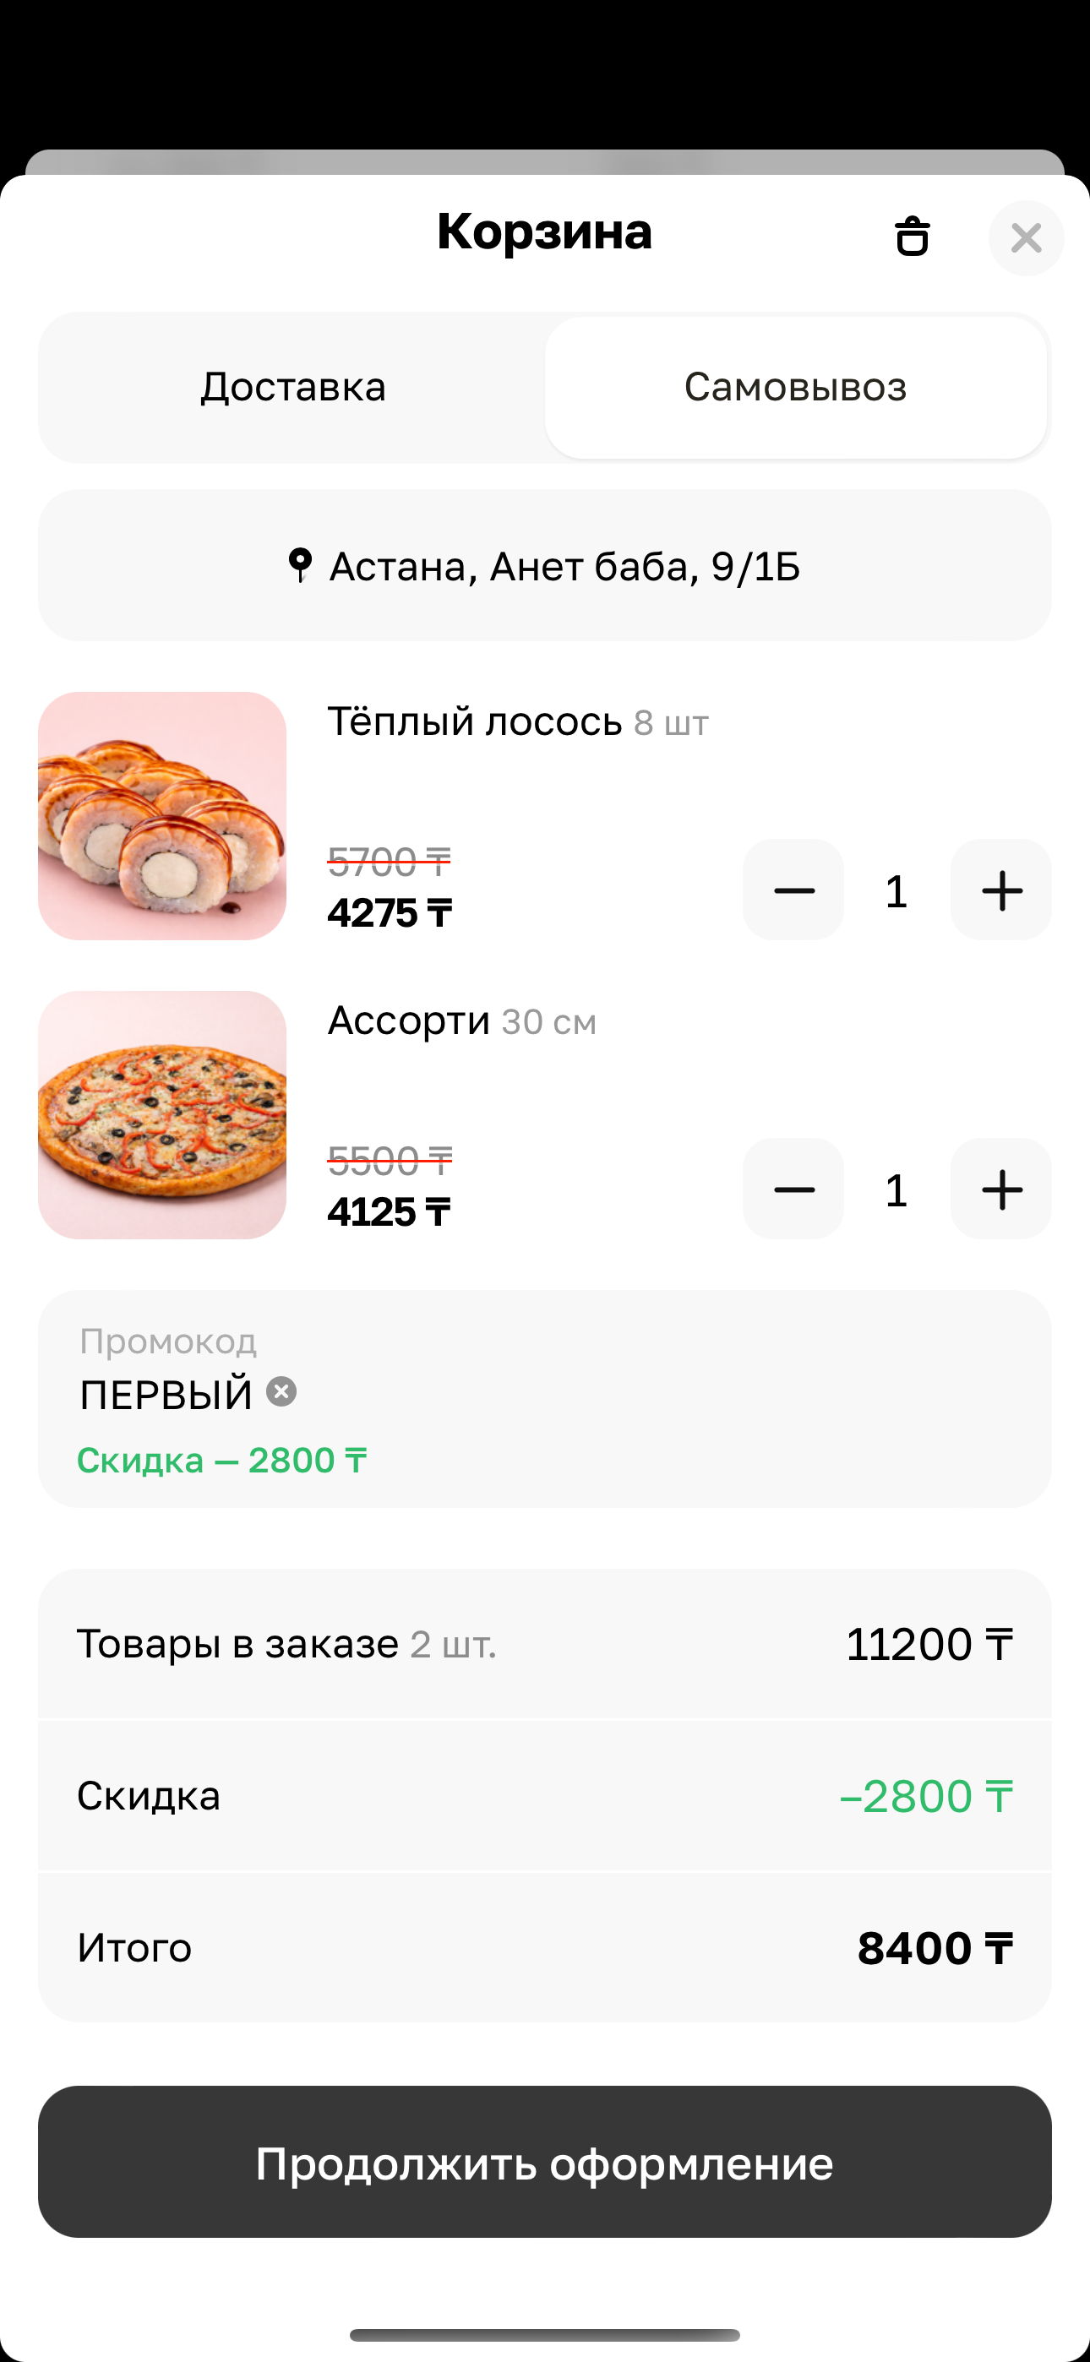The height and width of the screenshot is (2362, 1090).
Task: Clear the cart with the trash icon
Action: coord(912,237)
